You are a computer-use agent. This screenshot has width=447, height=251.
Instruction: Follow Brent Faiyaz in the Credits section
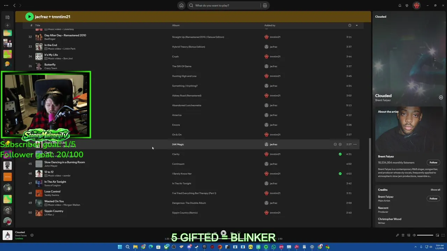[x=433, y=198]
